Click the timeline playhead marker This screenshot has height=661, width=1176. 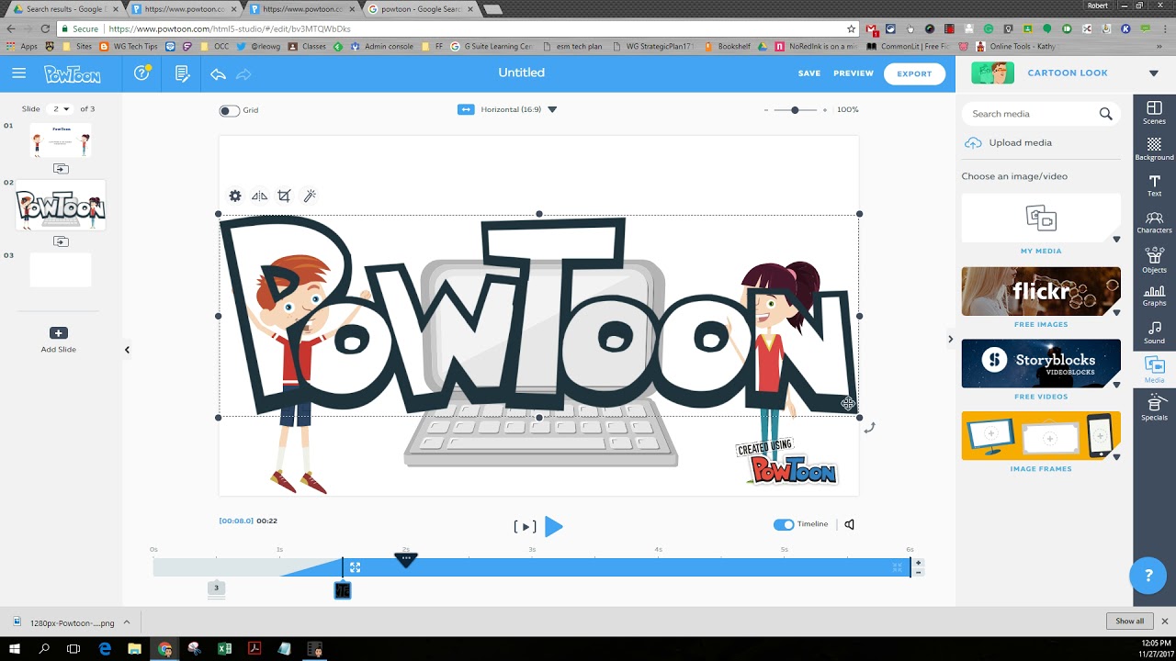pyautogui.click(x=405, y=558)
